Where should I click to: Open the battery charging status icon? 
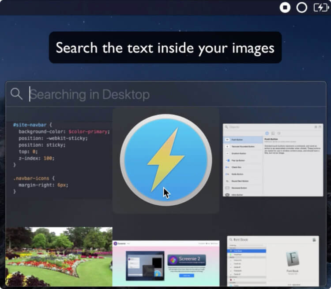(x=321, y=7)
